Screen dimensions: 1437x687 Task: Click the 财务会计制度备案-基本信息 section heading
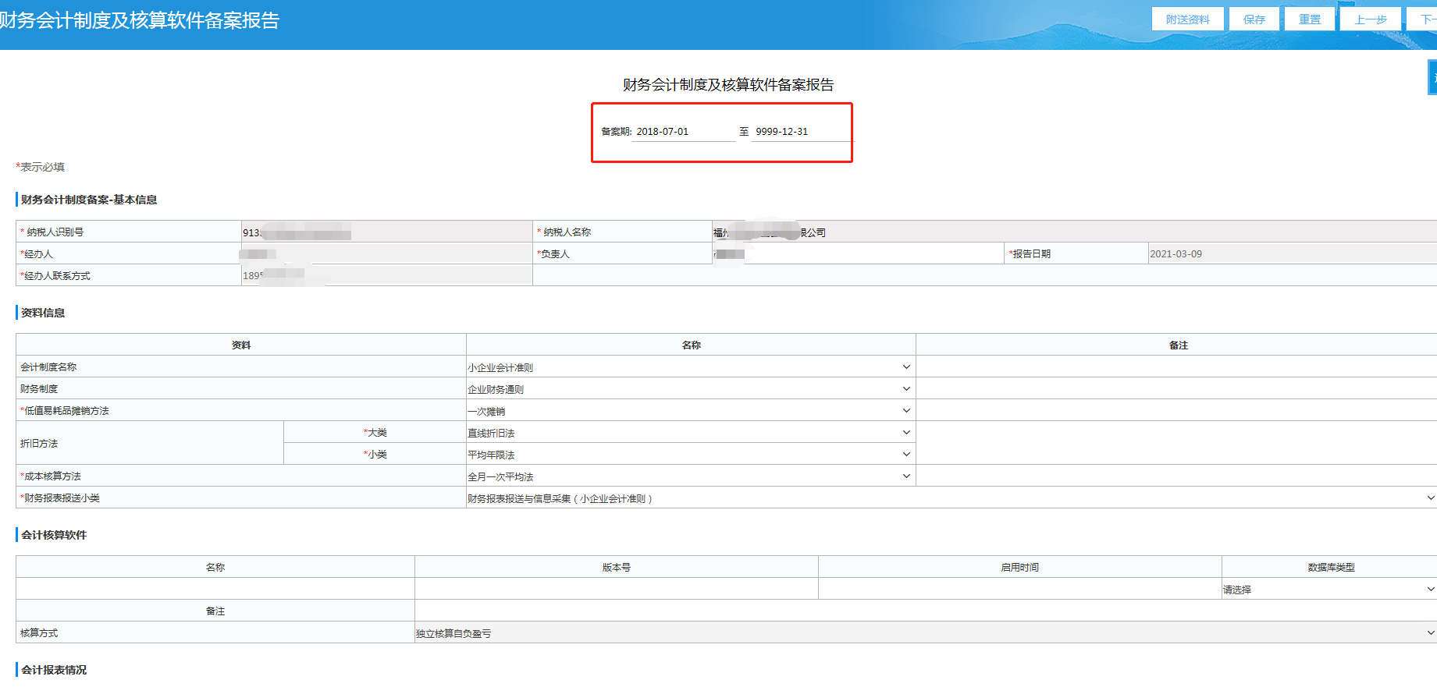89,200
